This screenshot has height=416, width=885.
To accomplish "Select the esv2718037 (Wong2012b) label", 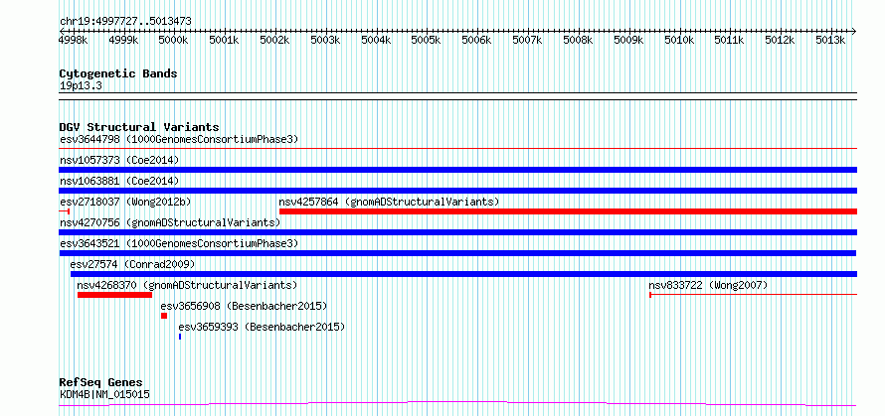I will 126,202.
